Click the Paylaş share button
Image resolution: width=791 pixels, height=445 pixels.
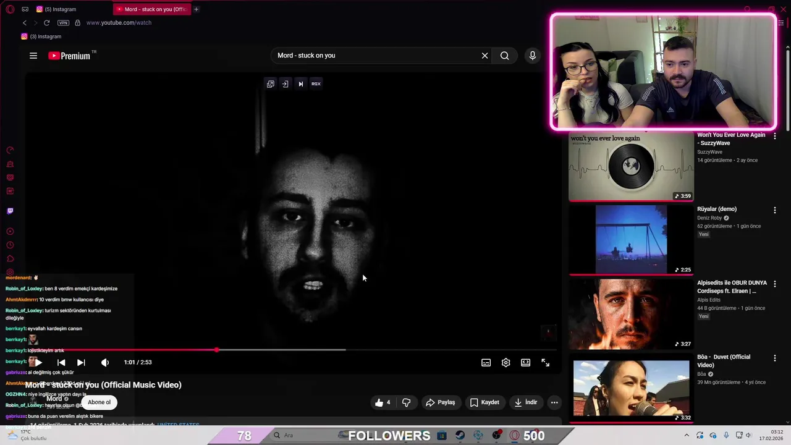[441, 402]
